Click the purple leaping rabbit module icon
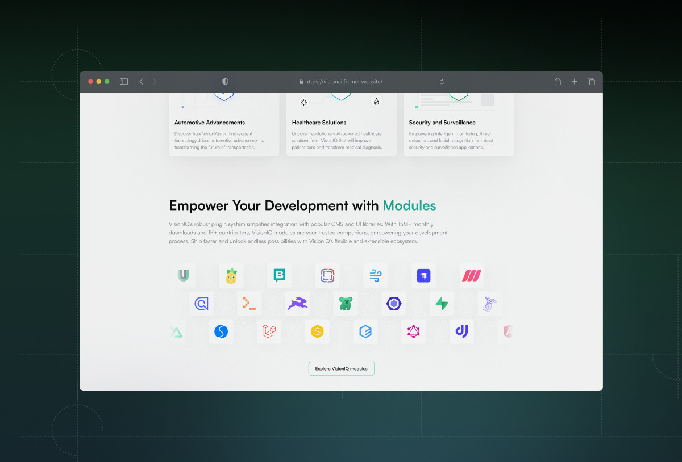682x462 pixels. tap(298, 304)
